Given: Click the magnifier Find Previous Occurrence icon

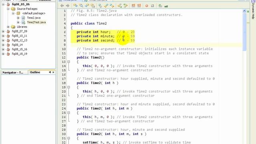Looking at the screenshot, I should pyautogui.click(x=81, y=6).
